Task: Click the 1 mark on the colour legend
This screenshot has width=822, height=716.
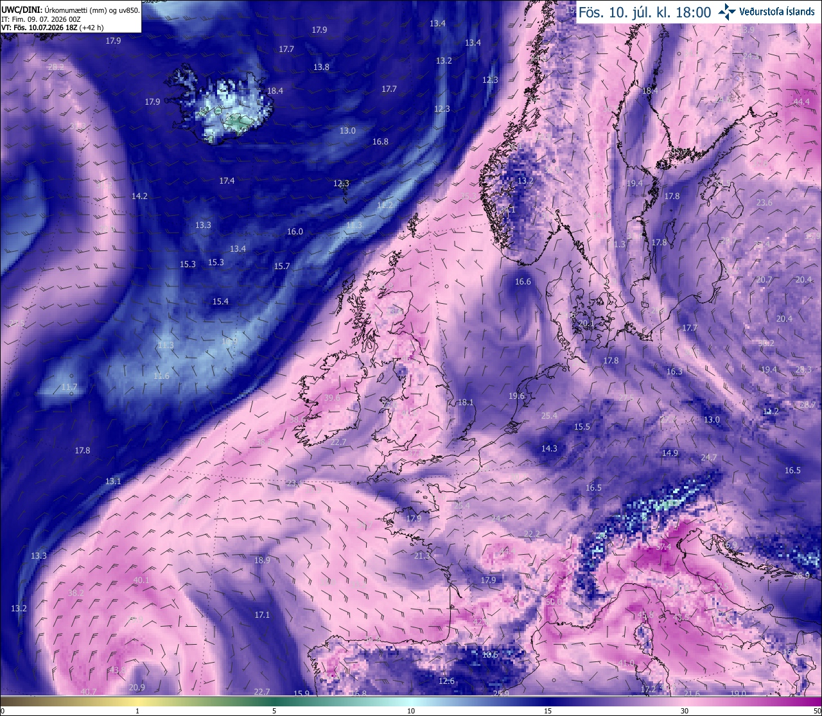Action: coord(137,711)
